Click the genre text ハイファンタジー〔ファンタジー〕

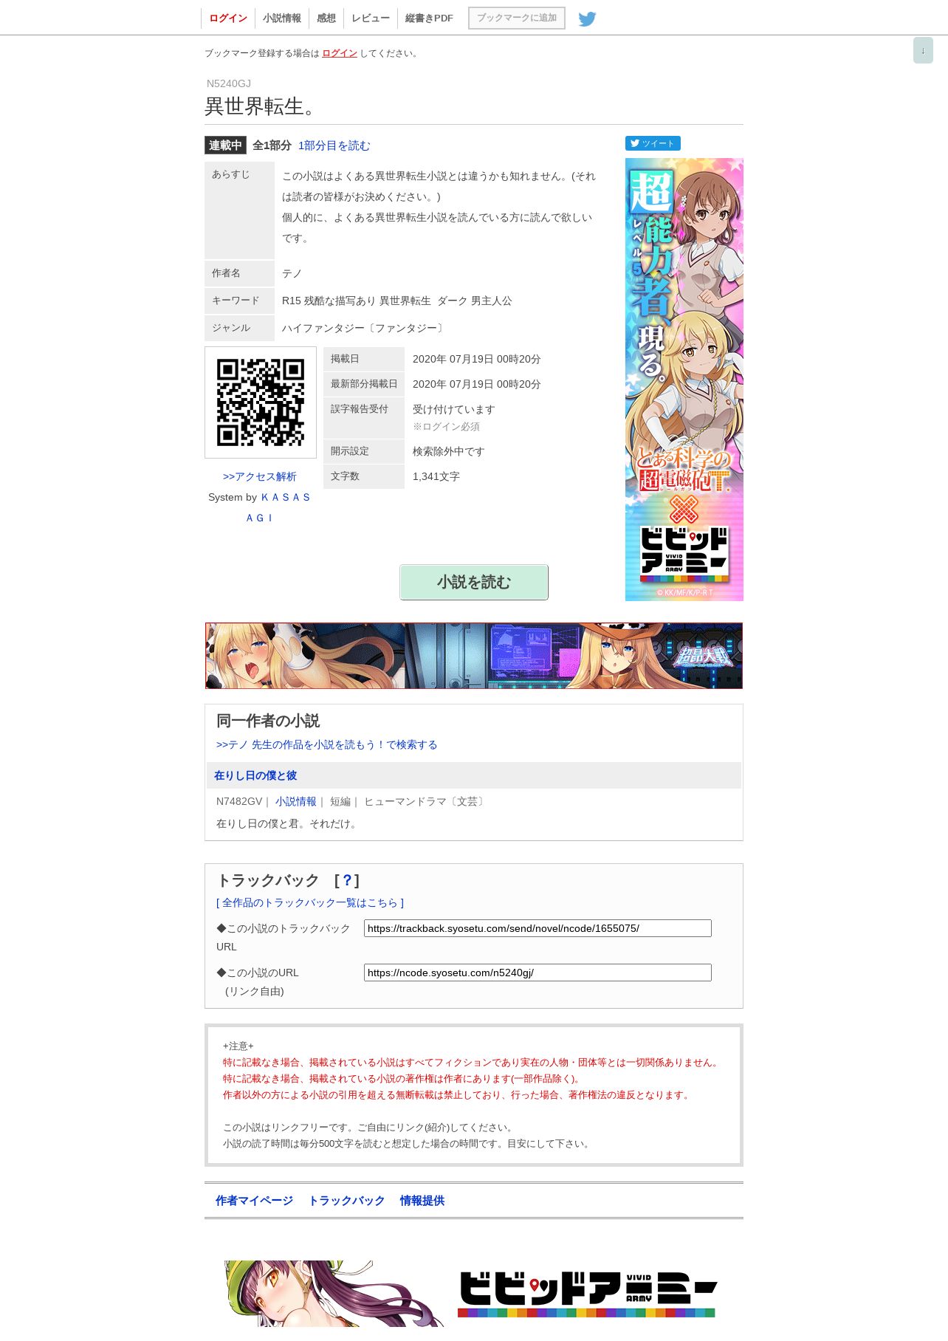pos(365,328)
